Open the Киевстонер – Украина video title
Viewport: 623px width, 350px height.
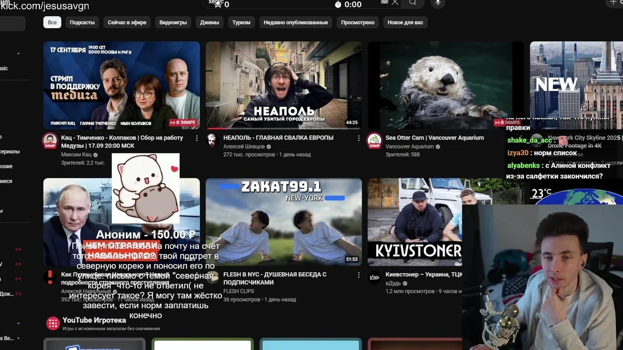click(423, 275)
